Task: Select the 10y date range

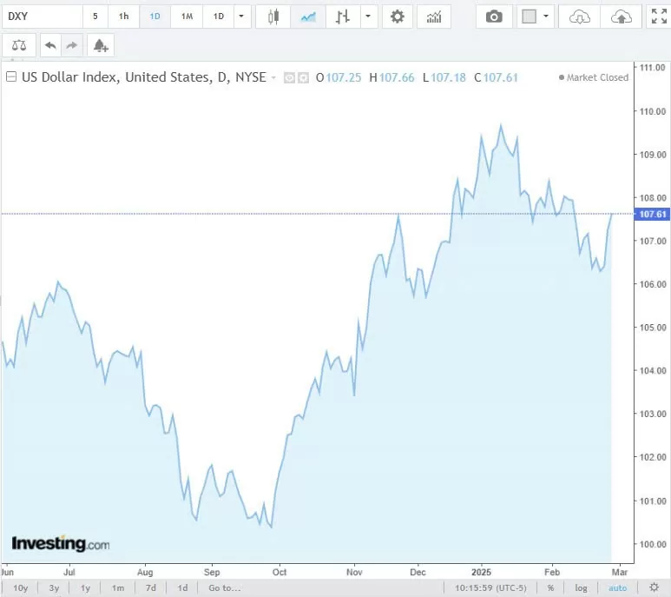Action: (20, 587)
